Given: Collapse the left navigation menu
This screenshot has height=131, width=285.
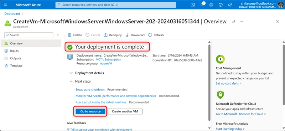Looking at the screenshot, I should tap(58, 35).
